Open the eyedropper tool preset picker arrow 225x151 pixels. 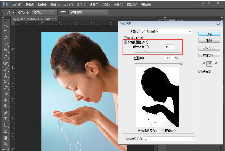tap(13, 12)
